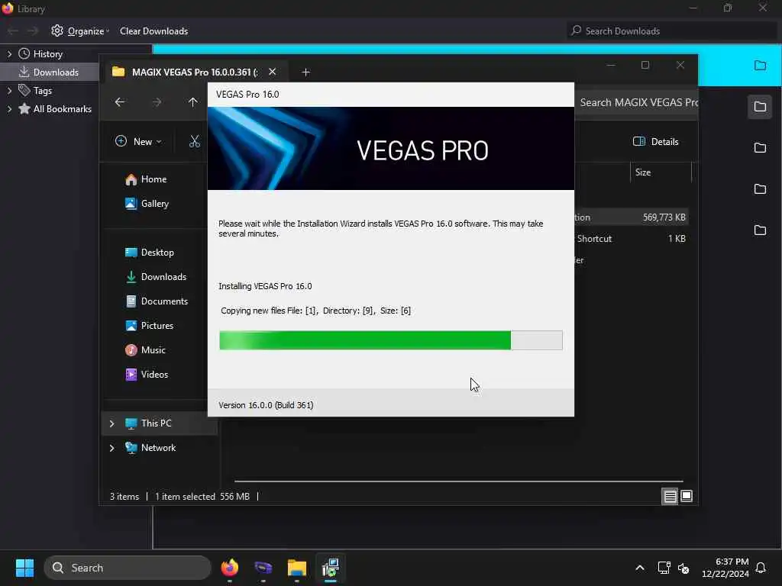Expand All Bookmarks in Library

9,109
